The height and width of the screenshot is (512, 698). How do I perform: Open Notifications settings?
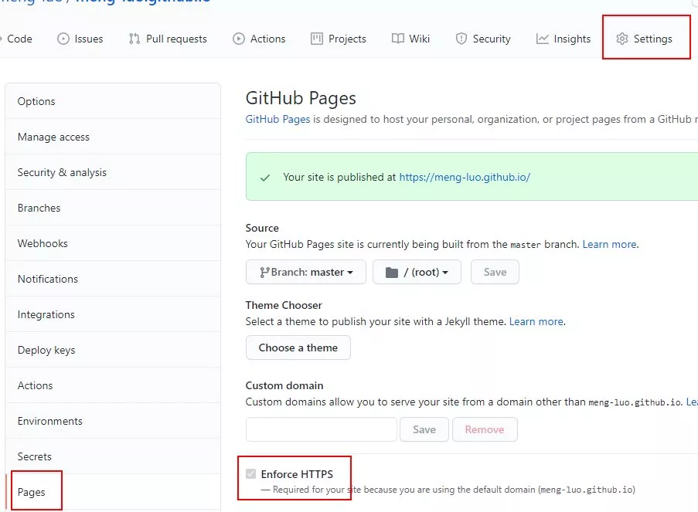click(113, 279)
